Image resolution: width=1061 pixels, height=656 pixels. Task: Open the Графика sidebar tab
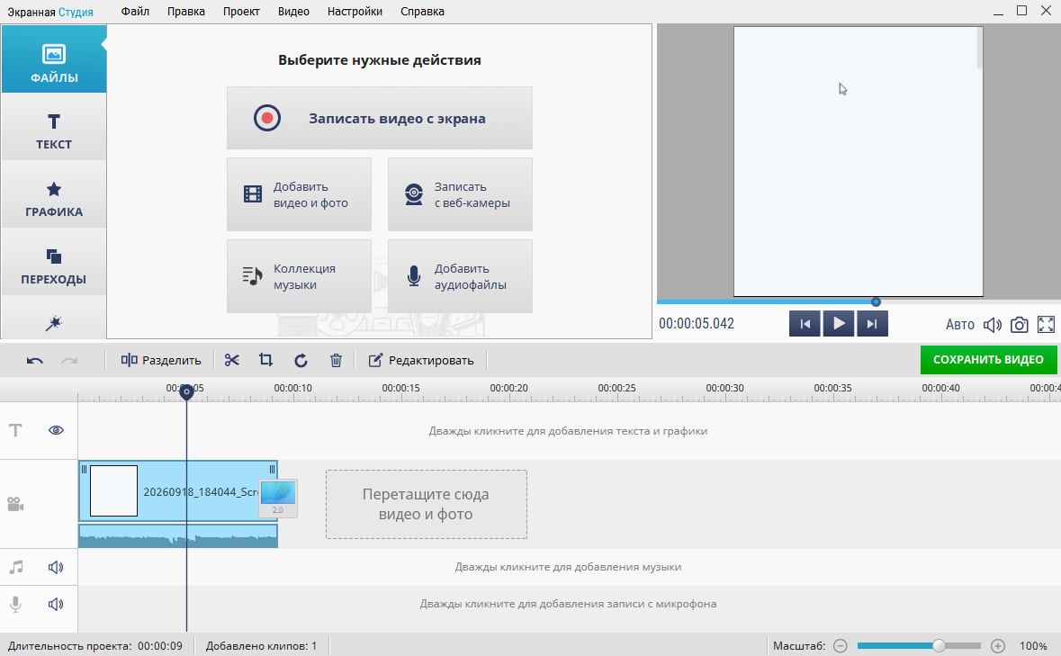(53, 194)
